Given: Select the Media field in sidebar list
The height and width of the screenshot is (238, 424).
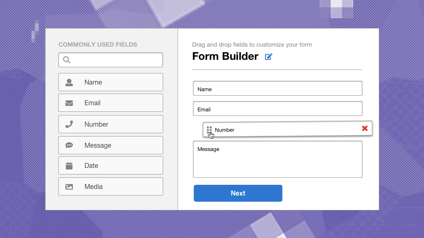Looking at the screenshot, I should [x=111, y=186].
